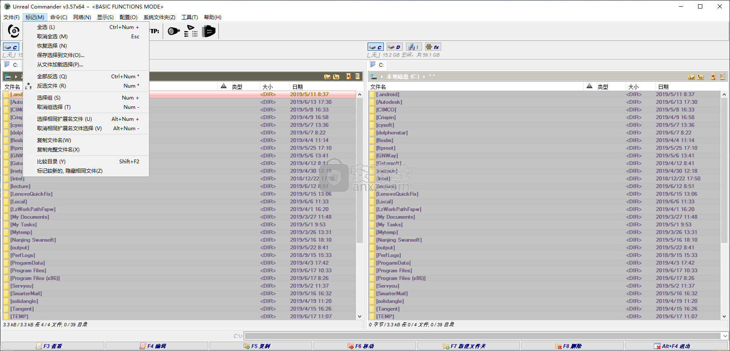Click folder icon of [Autodesk] in right panel
Image resolution: width=730 pixels, height=351 pixels.
click(372, 102)
